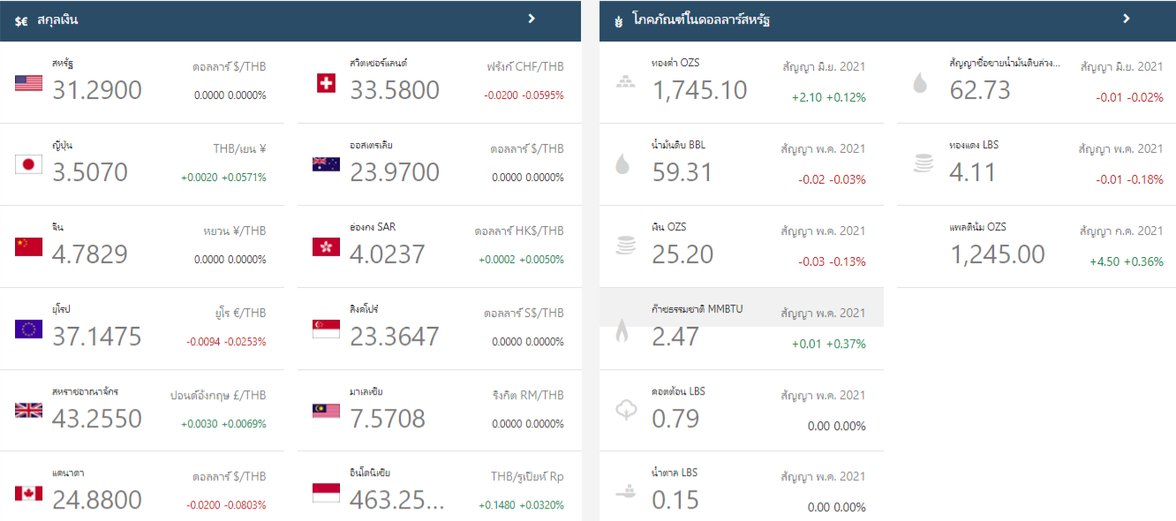The height and width of the screenshot is (521, 1176).
Task: Click the cotton LBS icon
Action: (x=624, y=410)
